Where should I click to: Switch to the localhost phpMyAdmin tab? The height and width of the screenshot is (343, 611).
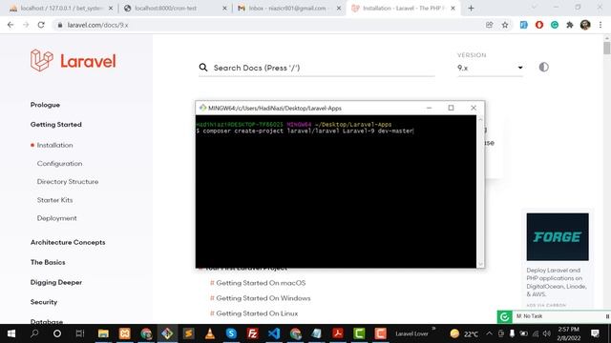click(61, 8)
